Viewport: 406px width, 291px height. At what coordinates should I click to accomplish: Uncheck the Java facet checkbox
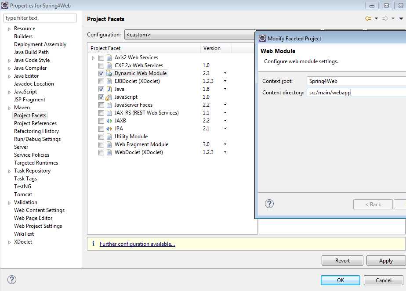click(x=101, y=89)
